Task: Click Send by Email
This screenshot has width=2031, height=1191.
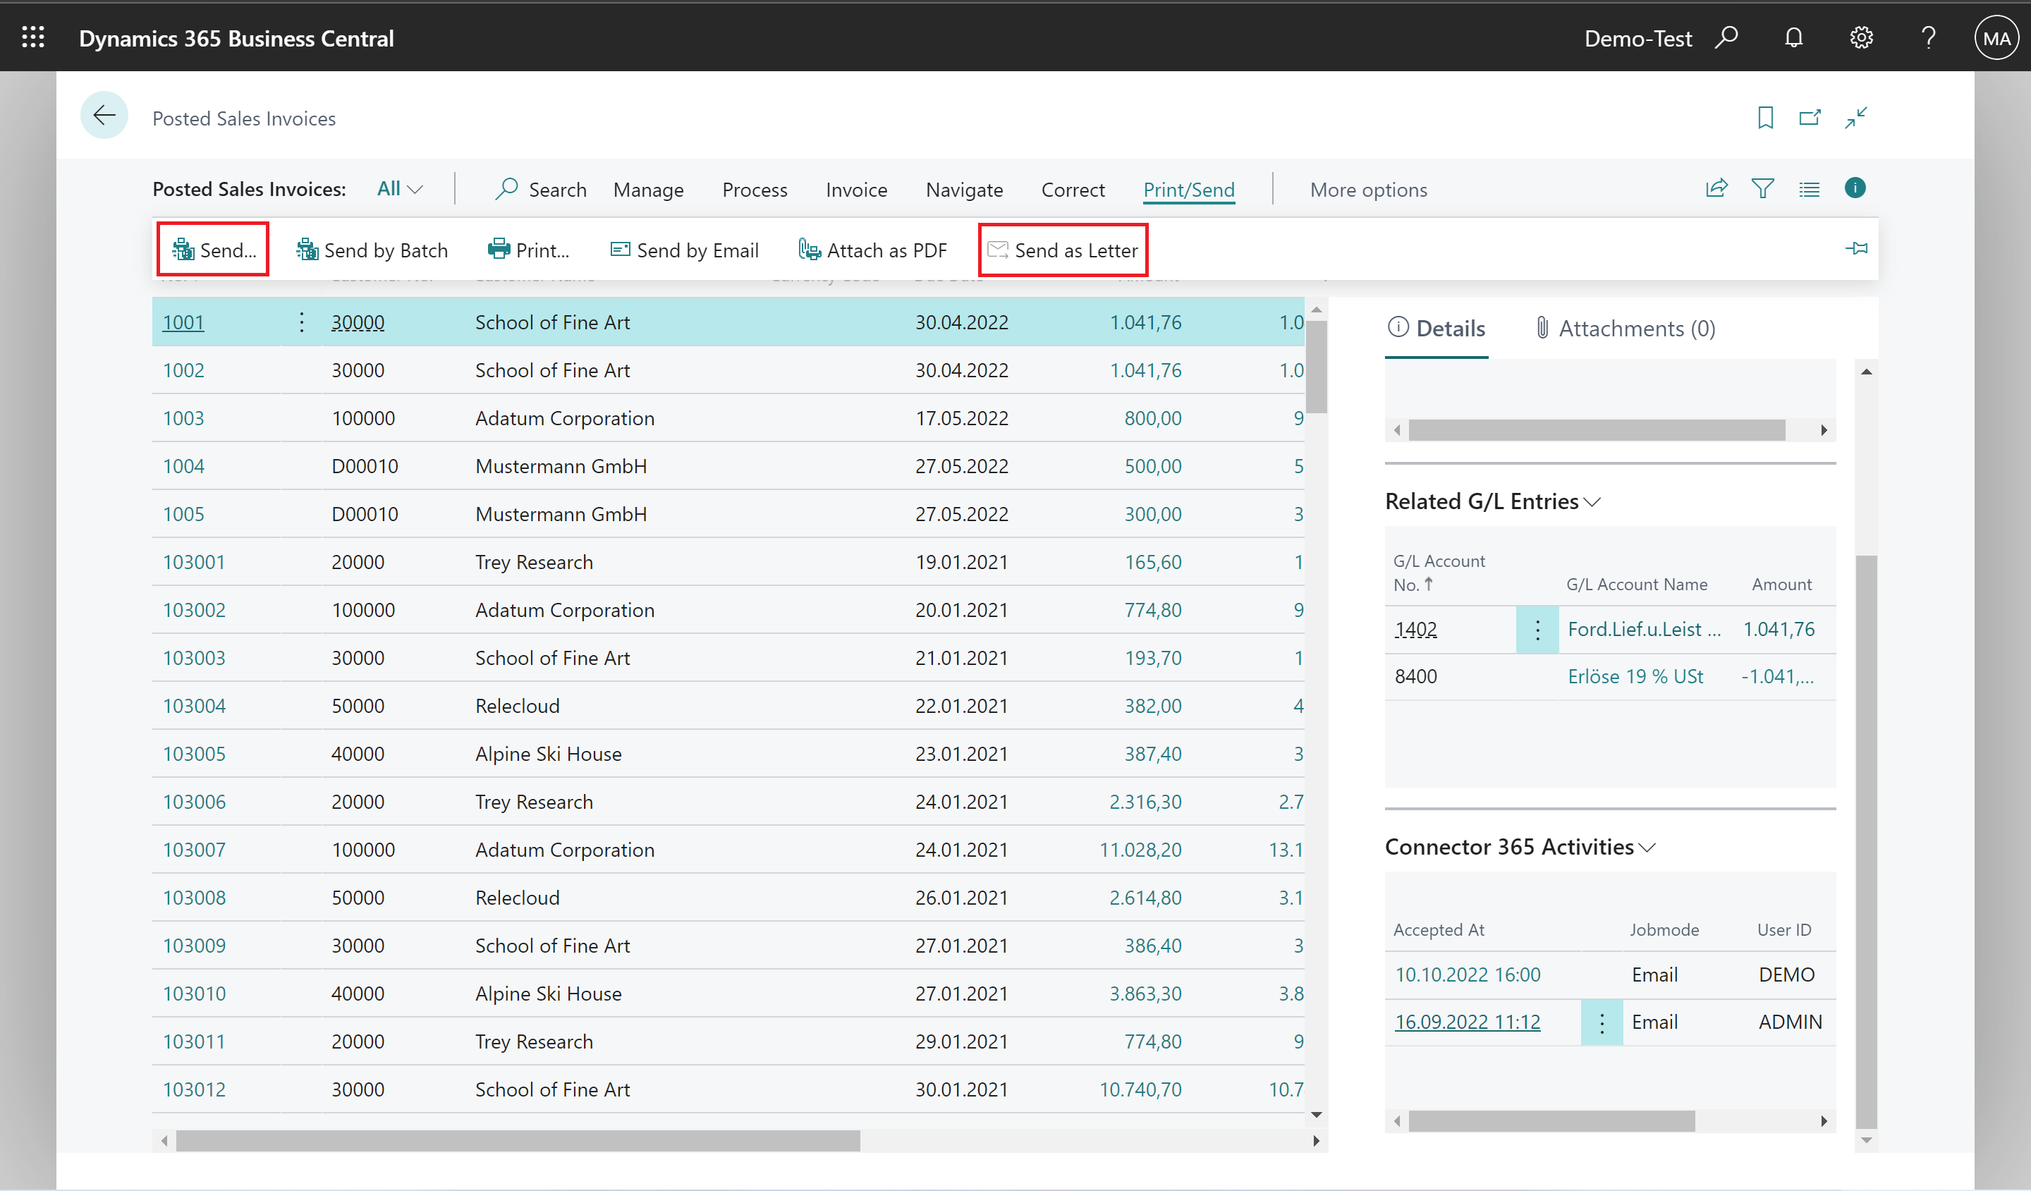Action: pyautogui.click(x=684, y=250)
